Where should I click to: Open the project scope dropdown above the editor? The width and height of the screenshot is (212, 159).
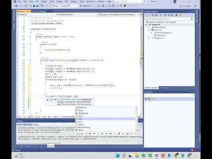pyautogui.click(x=37, y=15)
